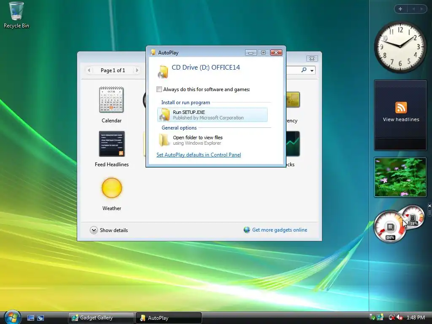This screenshot has height=324, width=432.
Task: Tick Always do this for software and games
Action: coord(159,89)
